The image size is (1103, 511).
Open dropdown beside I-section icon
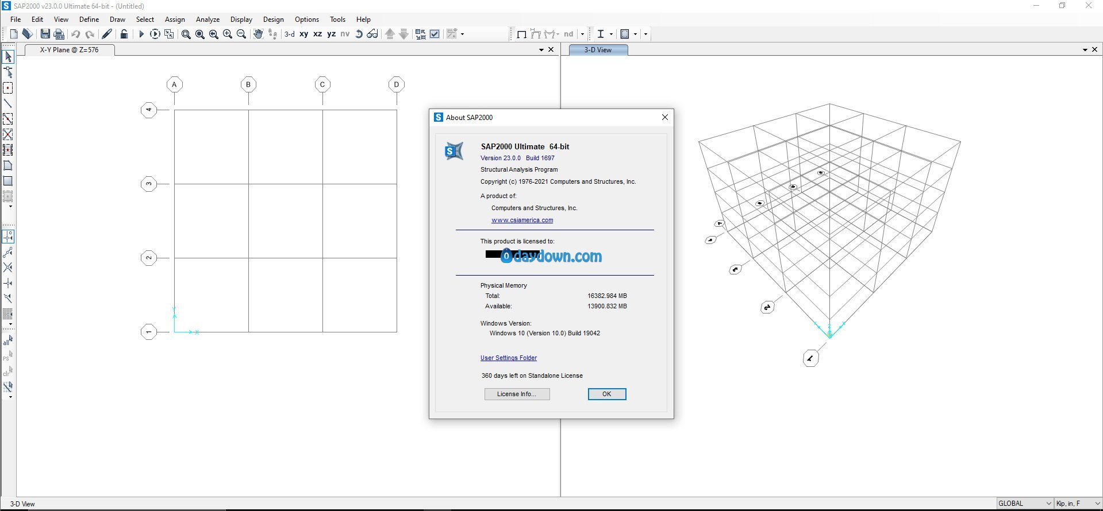[611, 34]
